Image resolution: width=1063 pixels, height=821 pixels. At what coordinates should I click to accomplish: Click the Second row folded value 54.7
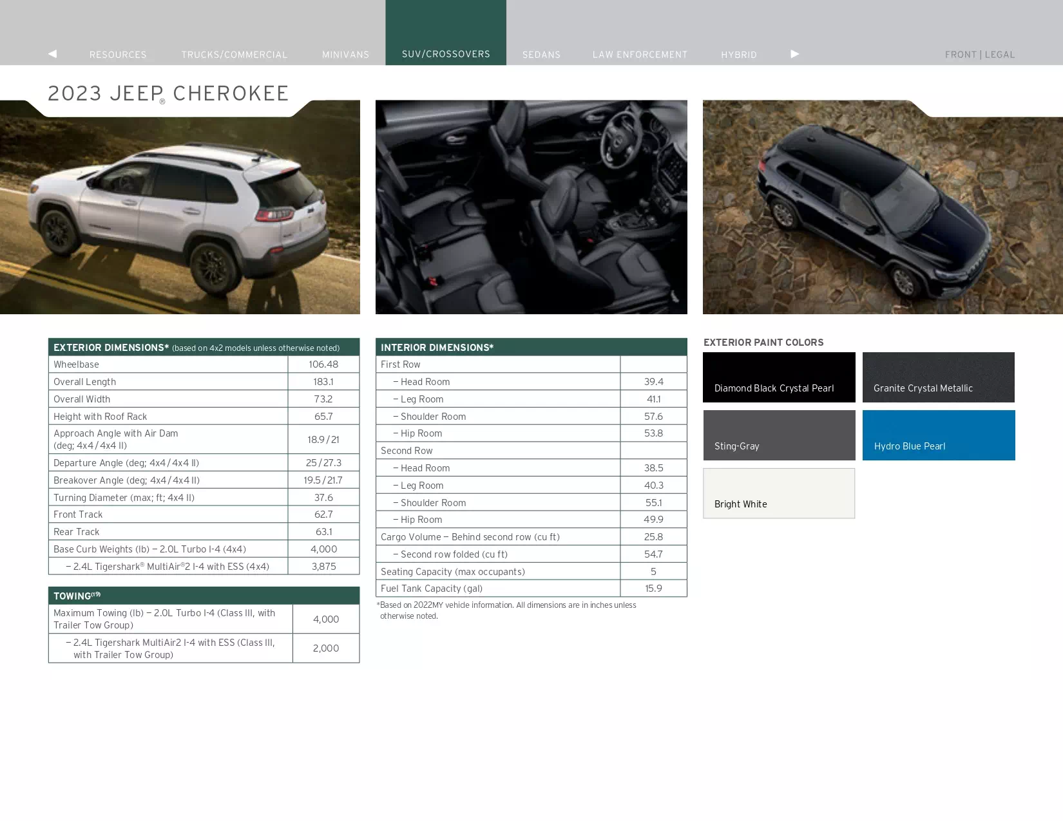tap(653, 554)
